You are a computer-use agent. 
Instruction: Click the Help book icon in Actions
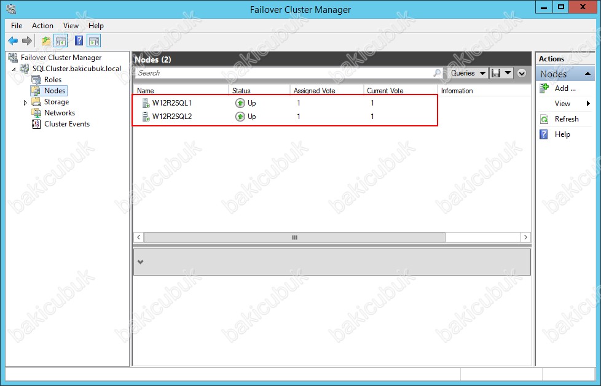[543, 134]
